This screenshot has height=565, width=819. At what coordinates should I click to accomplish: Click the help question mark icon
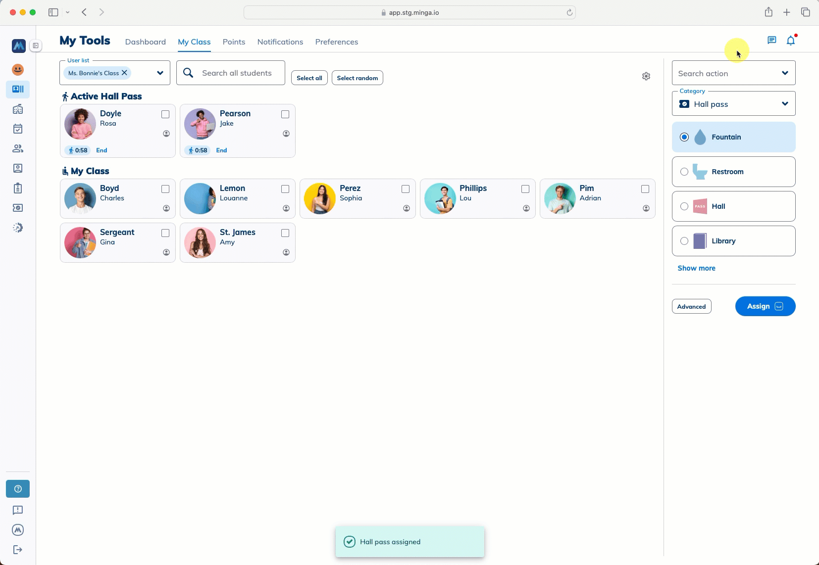point(18,489)
